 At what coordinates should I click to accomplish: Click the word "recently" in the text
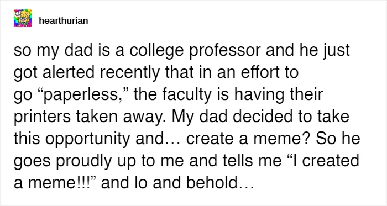(130, 73)
